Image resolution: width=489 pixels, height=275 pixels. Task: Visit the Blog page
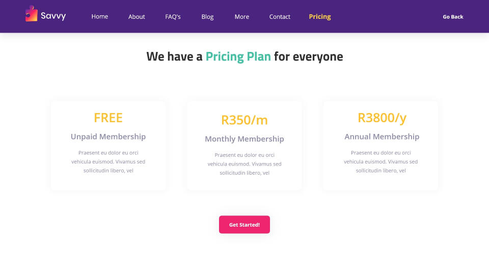(207, 17)
